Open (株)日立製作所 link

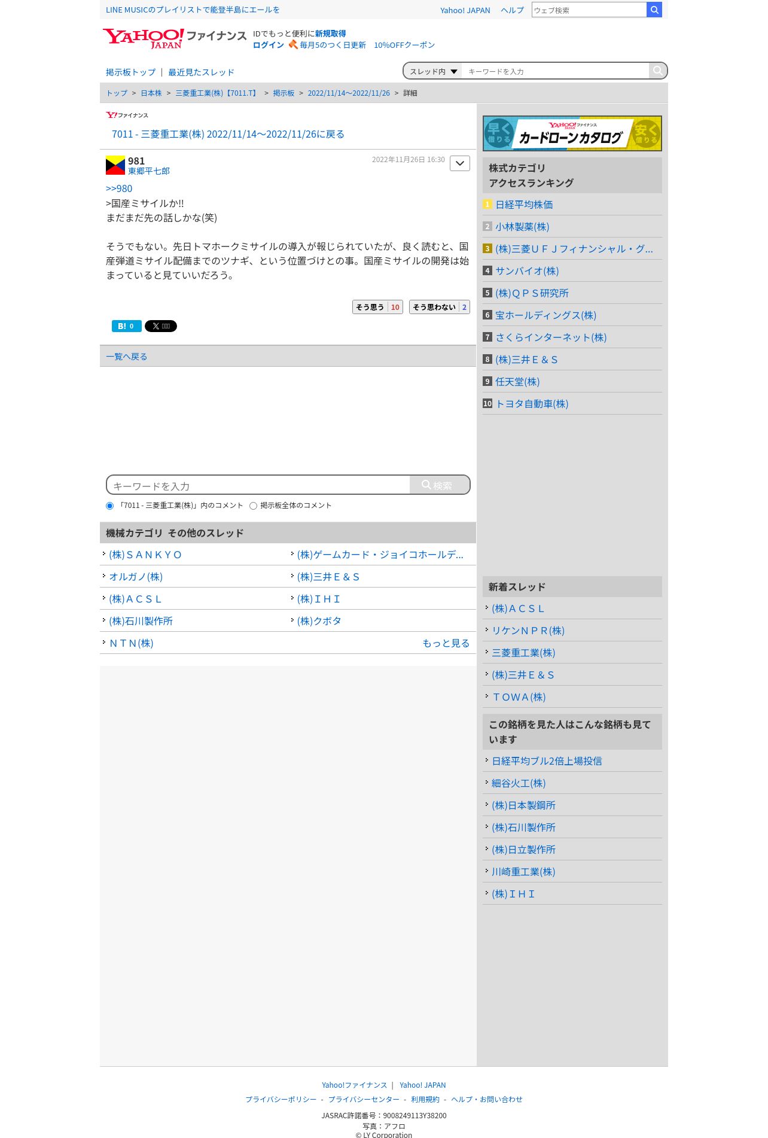(523, 850)
